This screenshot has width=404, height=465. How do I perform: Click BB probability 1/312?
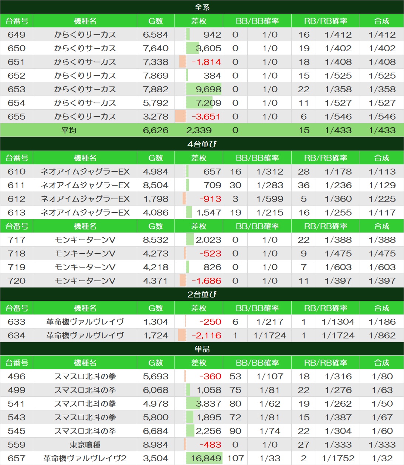270,172
